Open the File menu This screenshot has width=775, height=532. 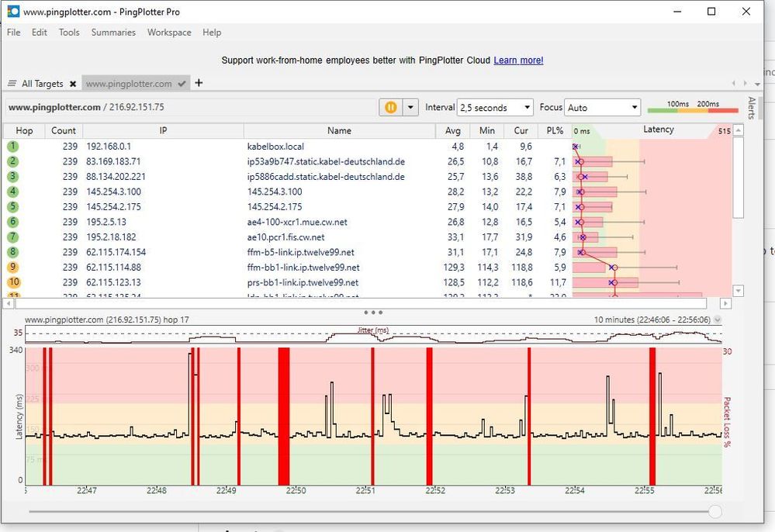[x=13, y=33]
